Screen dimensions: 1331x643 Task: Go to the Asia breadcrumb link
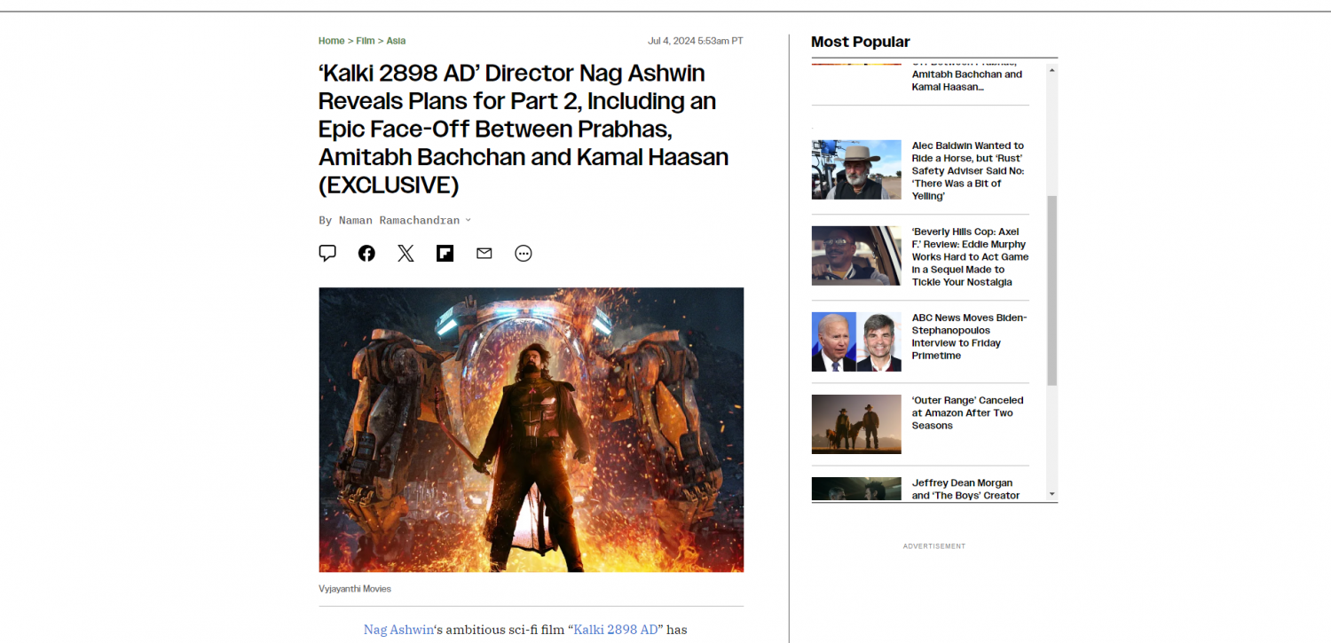click(x=396, y=41)
